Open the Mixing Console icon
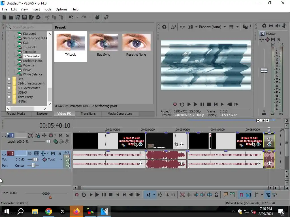This screenshot has height=217, width=290. pyautogui.click(x=285, y=26)
